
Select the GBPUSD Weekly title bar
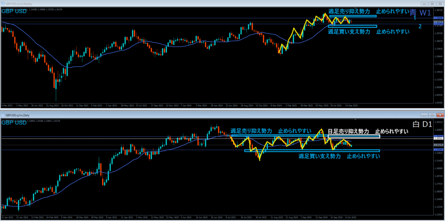coord(174,3)
